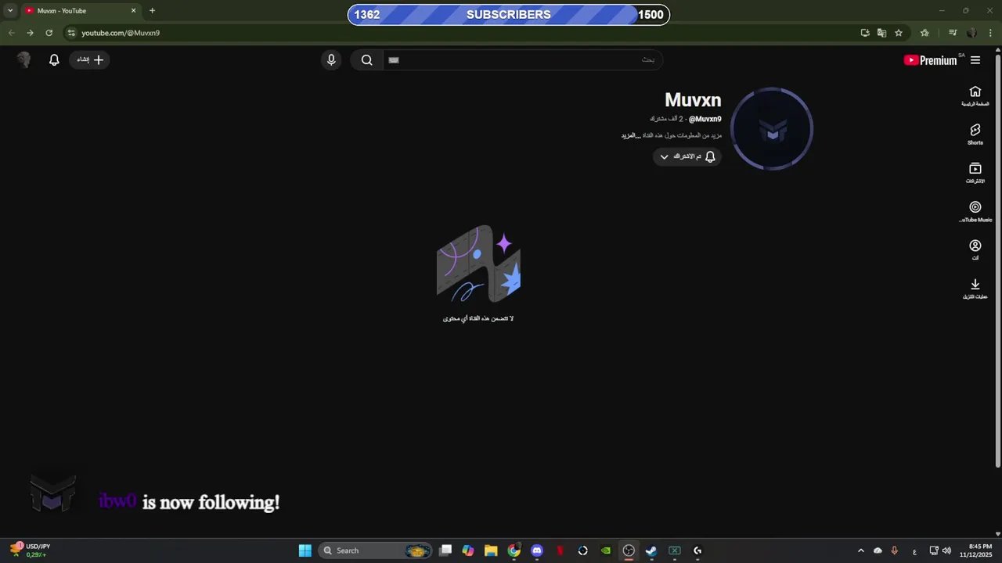The width and height of the screenshot is (1002, 563).
Task: Click the subscriber goal progress bar
Action: pyautogui.click(x=509, y=15)
